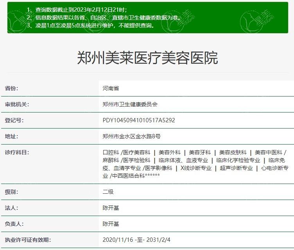The width and height of the screenshot is (294, 250).
Task: Click the 口腔科 /医疗美容科 entry
Action: pyautogui.click(x=127, y=153)
